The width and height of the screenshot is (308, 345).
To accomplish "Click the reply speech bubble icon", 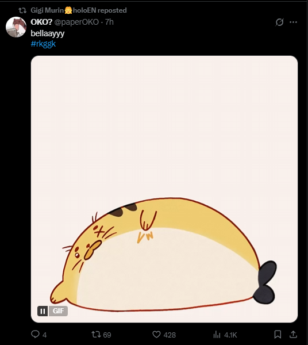I will (x=35, y=334).
